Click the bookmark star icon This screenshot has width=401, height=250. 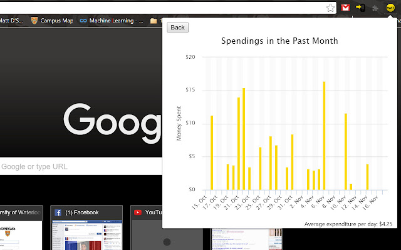pos(330,8)
